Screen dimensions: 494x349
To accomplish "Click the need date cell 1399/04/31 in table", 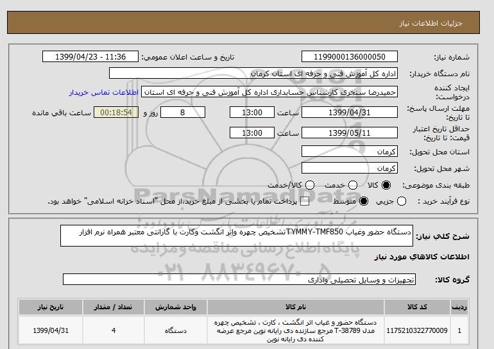I will 51,330.
